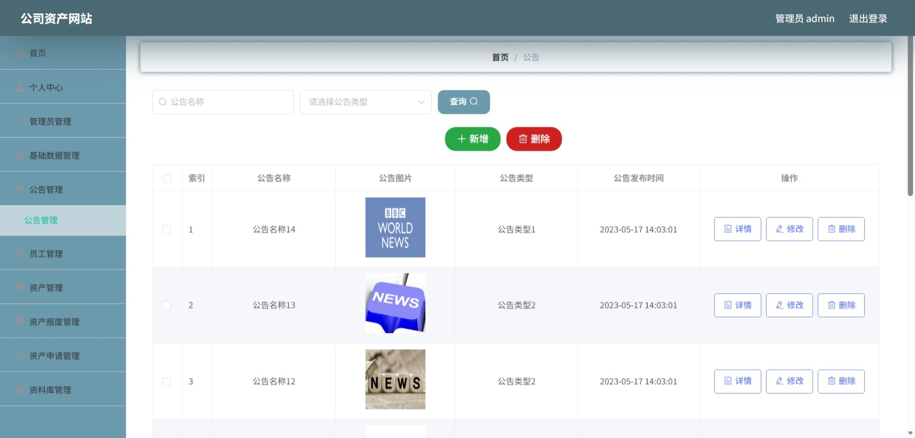Screen dimensions: 915x438
Task: Click the 公司资产网站 site title
Action: (x=57, y=19)
